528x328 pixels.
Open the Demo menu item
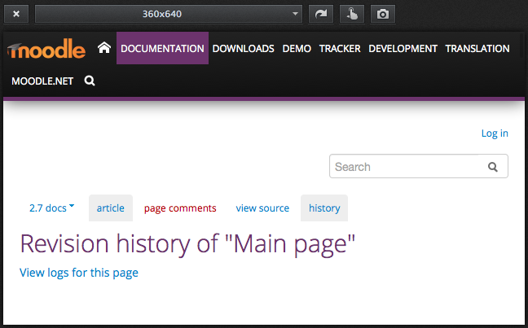coord(297,49)
